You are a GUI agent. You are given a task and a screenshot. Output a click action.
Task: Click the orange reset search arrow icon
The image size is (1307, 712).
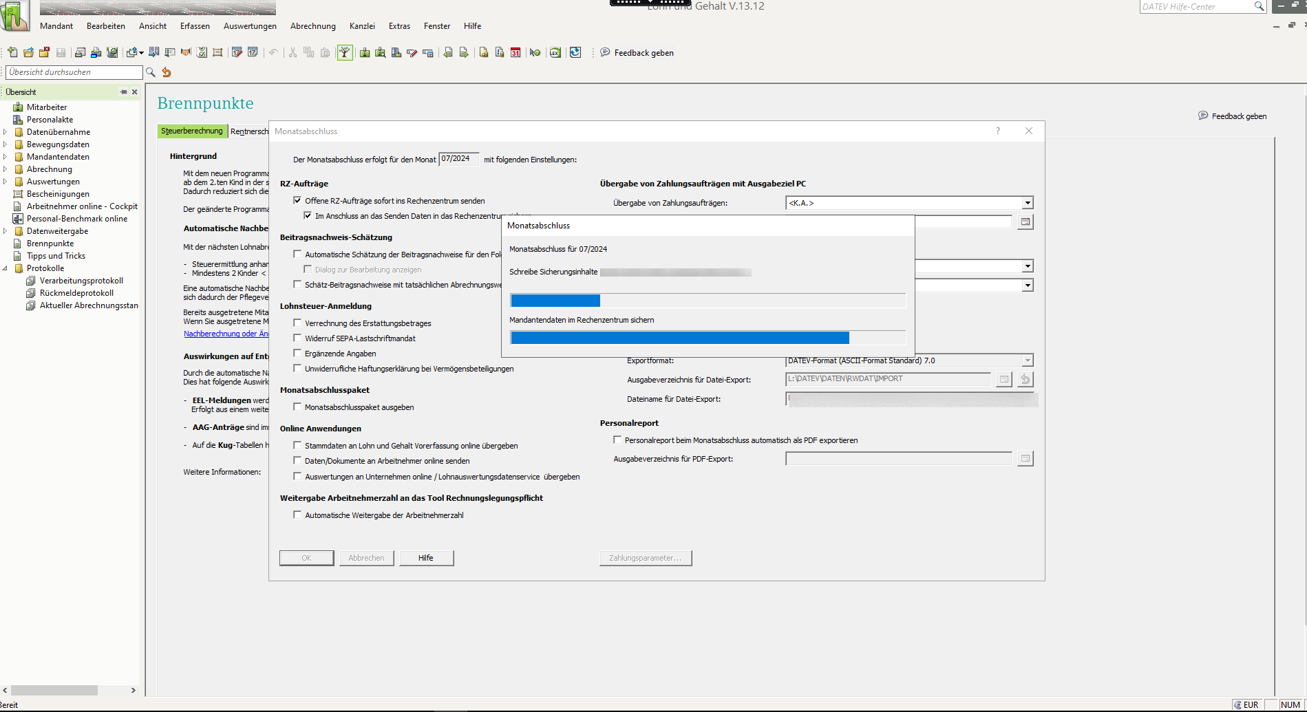pyautogui.click(x=167, y=72)
